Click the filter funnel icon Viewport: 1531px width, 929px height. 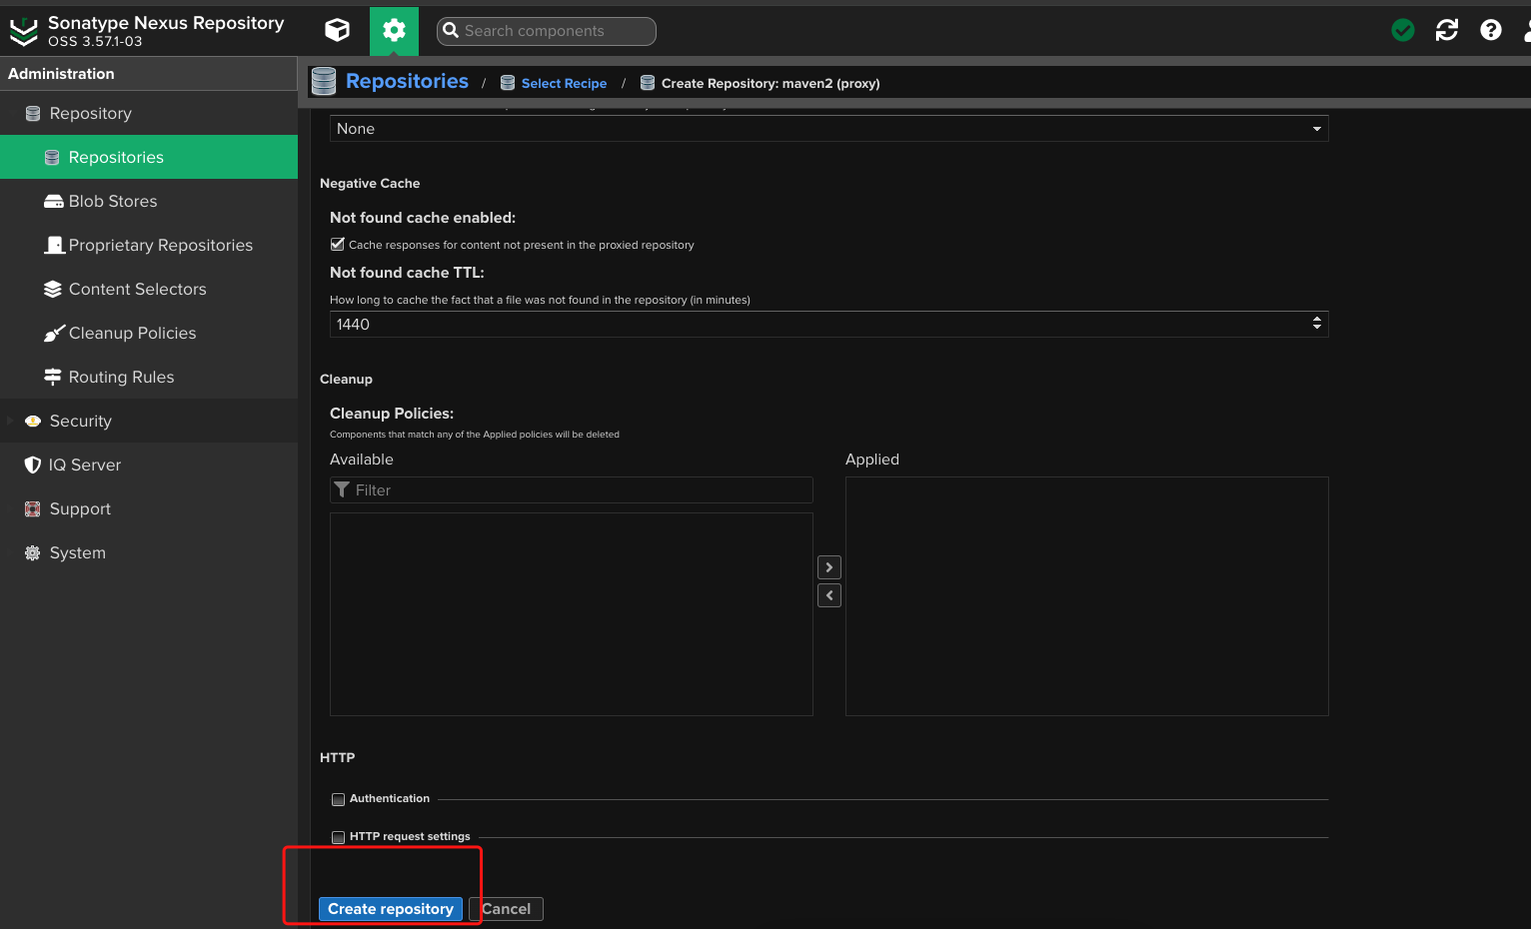pyautogui.click(x=343, y=489)
